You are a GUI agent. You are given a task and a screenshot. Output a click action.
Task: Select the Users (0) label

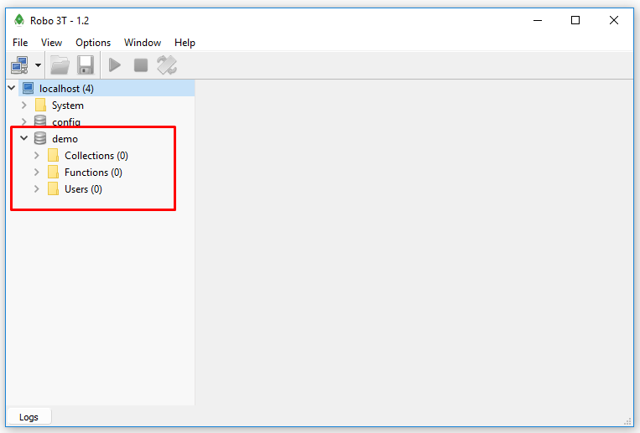tap(83, 189)
